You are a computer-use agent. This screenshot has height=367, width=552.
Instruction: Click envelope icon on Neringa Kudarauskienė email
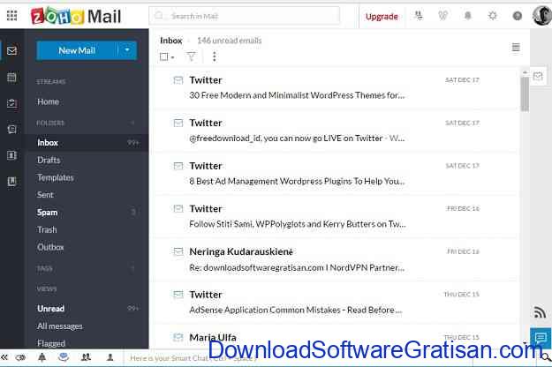tap(178, 251)
